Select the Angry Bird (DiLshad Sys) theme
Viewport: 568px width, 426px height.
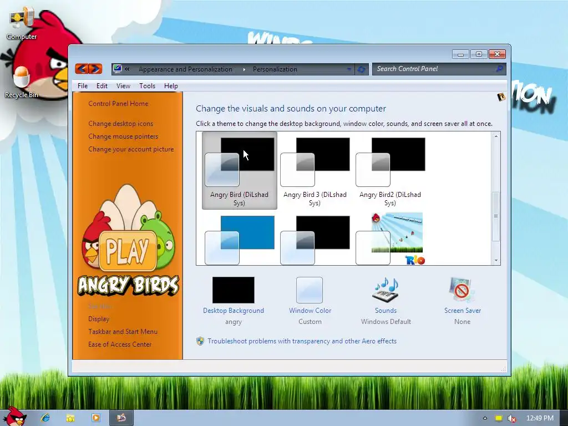tap(240, 170)
